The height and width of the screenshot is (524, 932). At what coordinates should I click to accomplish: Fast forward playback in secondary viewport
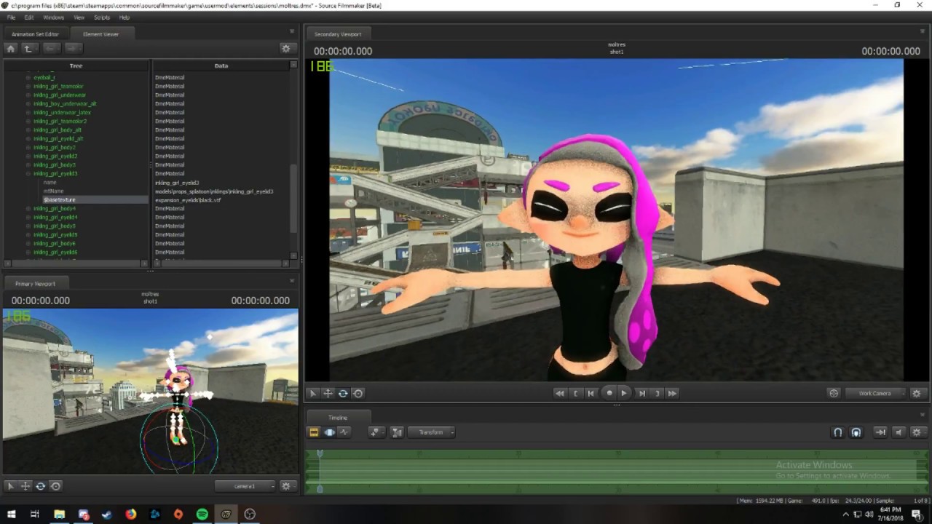(x=672, y=393)
